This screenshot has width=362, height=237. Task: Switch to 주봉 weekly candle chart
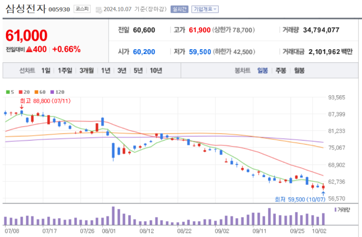pos(281,70)
